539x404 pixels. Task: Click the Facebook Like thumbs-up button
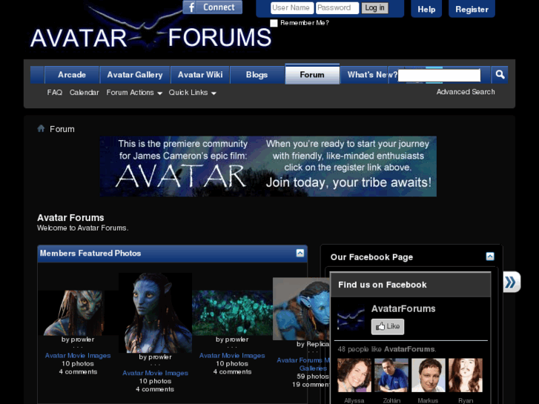[388, 326]
